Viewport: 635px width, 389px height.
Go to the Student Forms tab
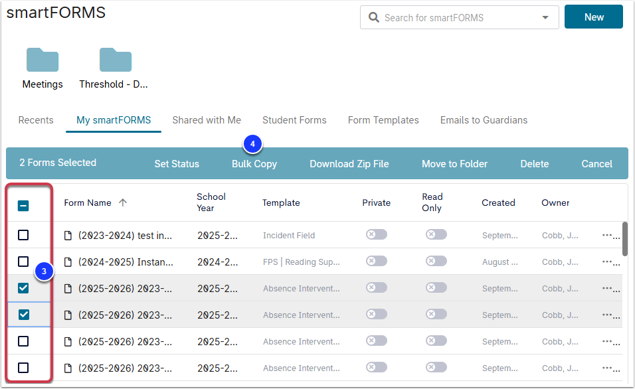coord(294,120)
